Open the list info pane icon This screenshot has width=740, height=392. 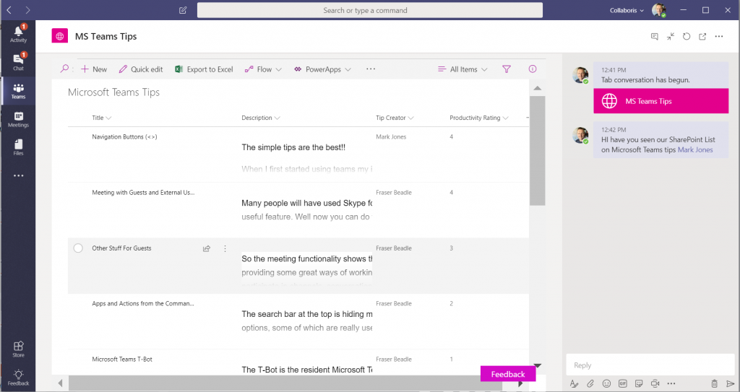coord(533,69)
